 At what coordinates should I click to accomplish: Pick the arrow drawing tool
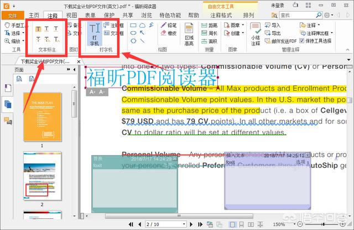[x=142, y=33]
